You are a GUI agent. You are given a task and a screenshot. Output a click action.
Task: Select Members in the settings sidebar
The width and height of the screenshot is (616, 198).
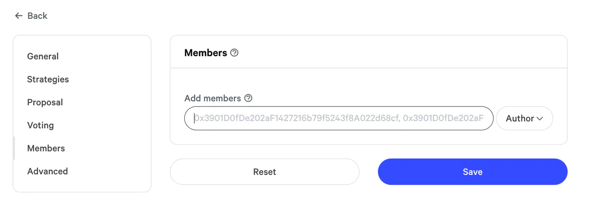(46, 148)
